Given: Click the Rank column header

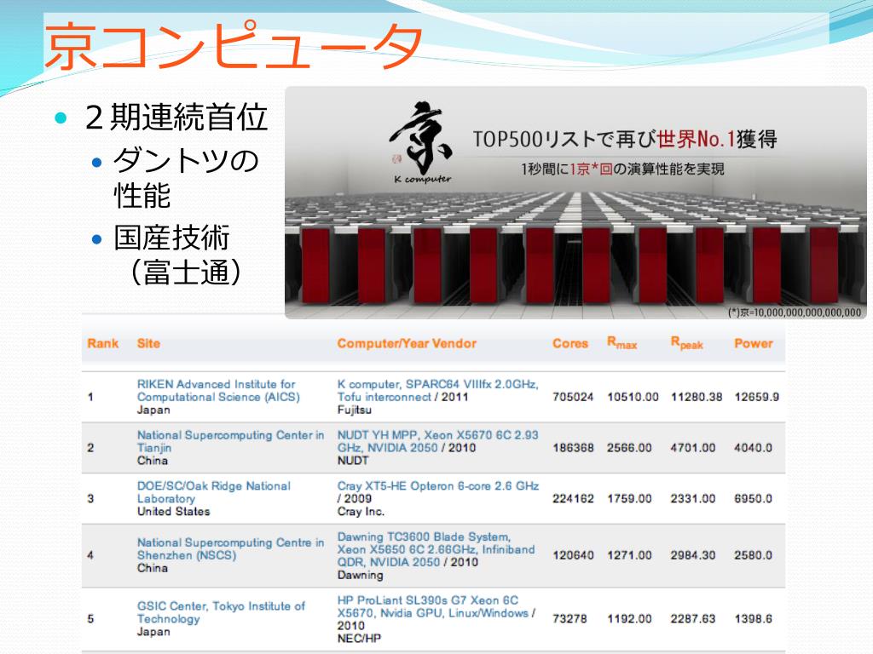Looking at the screenshot, I should [x=103, y=343].
